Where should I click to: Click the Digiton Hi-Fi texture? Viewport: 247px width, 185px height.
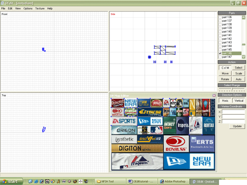click(x=137, y=148)
